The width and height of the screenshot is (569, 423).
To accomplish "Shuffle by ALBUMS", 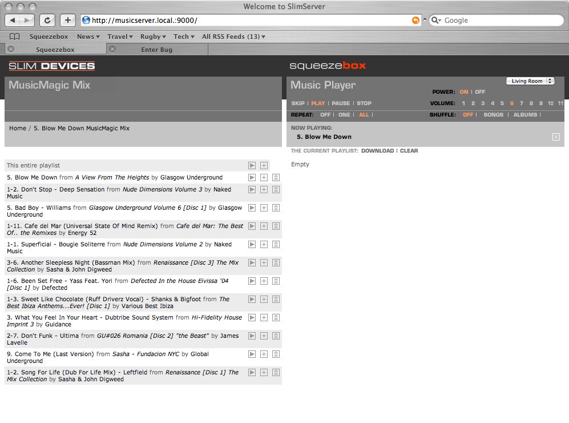I will point(525,115).
